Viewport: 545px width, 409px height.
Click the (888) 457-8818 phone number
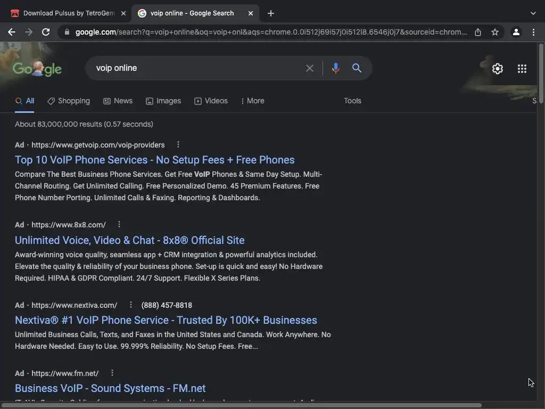coord(167,305)
